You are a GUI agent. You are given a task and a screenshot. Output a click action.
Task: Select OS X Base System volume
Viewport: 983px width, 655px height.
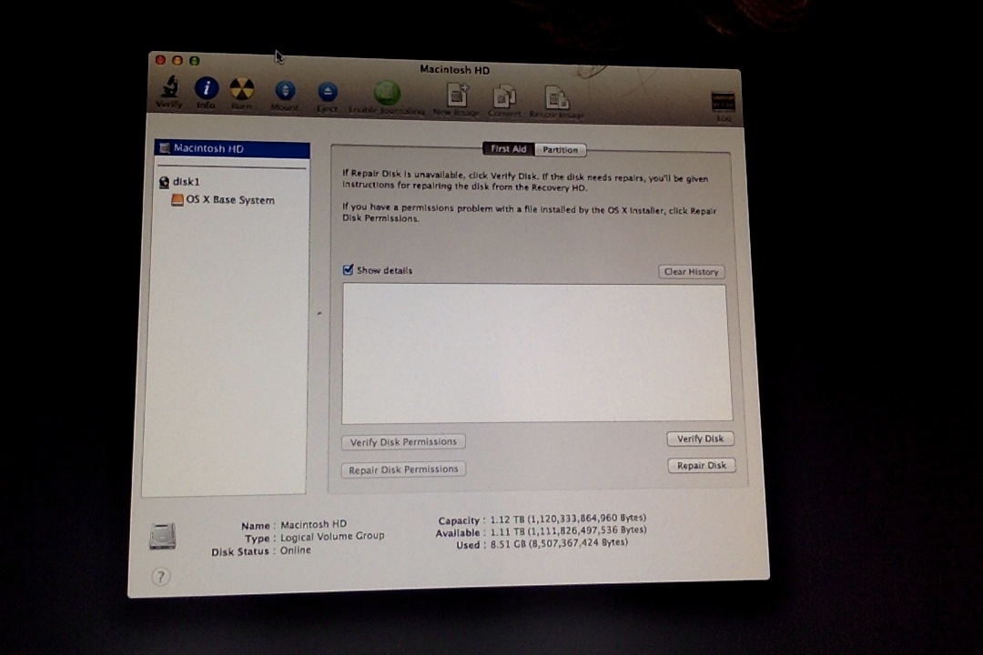click(x=230, y=200)
